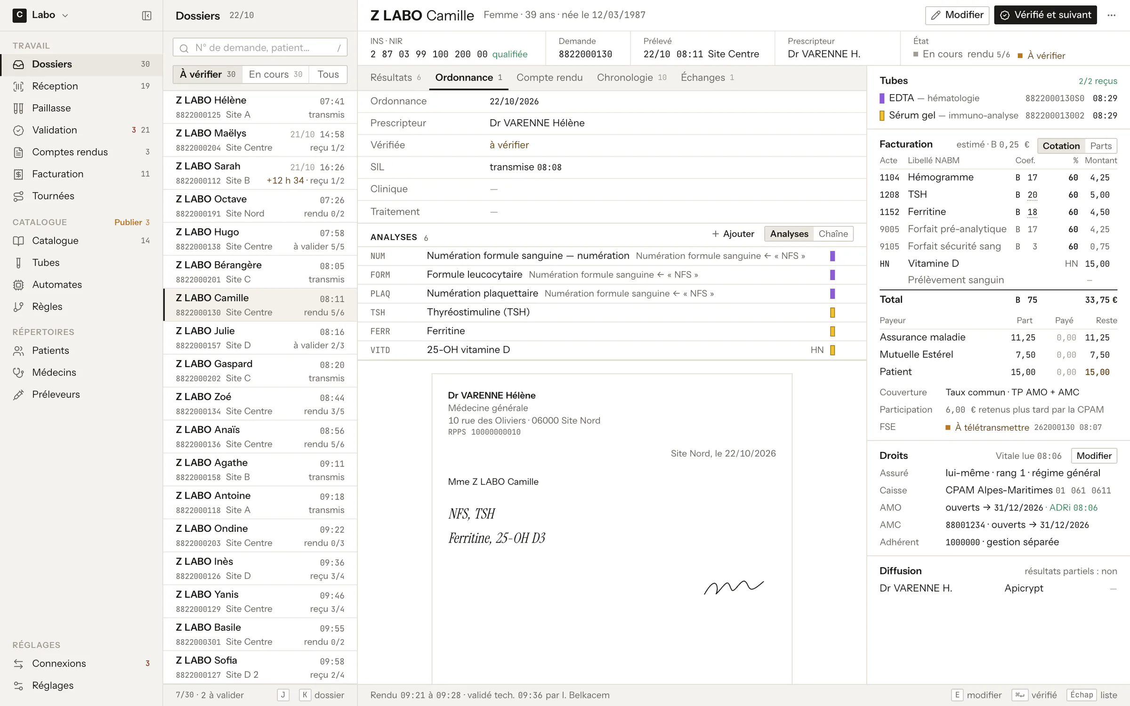Screen dimensions: 1130x706
Task: Select Analyses view in the segmented control
Action: [x=789, y=234]
